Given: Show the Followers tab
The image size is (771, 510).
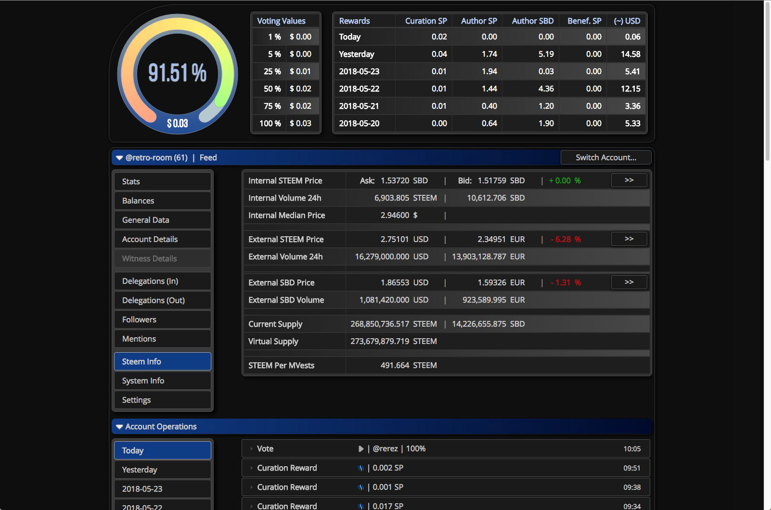Looking at the screenshot, I should pyautogui.click(x=163, y=319).
